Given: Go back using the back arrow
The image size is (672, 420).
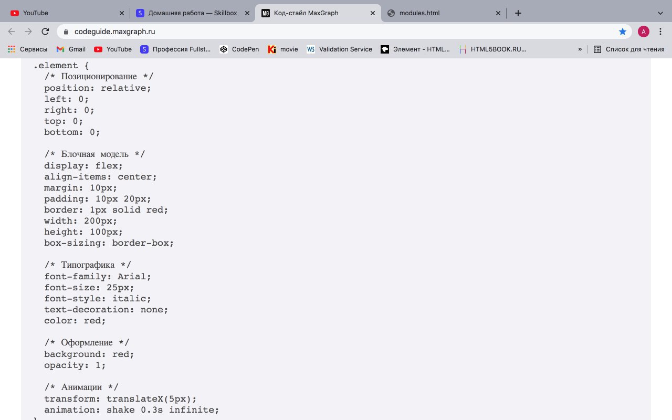Looking at the screenshot, I should pyautogui.click(x=12, y=31).
